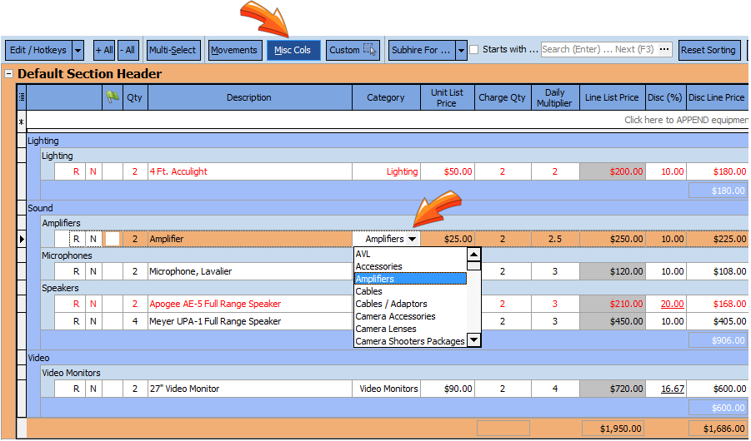
Task: Collapse the Default Section Header
Action: [9, 74]
